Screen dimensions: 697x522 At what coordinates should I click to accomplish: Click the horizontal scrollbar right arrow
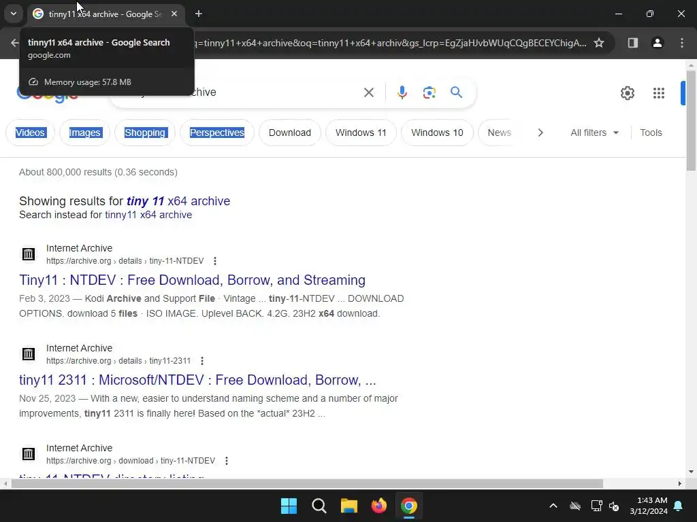680,483
